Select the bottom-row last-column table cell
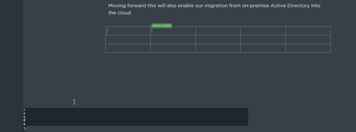Screen dimensions: 356x132 [308, 48]
